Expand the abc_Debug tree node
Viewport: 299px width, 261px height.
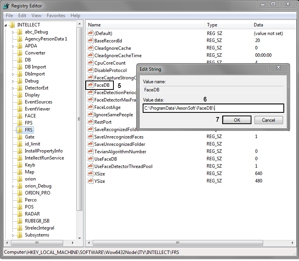(x=13, y=32)
